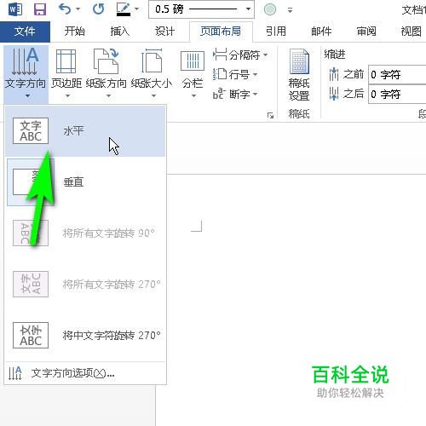
Task: Open the 0.5 磅 line weight combo box
Action: [x=201, y=9]
